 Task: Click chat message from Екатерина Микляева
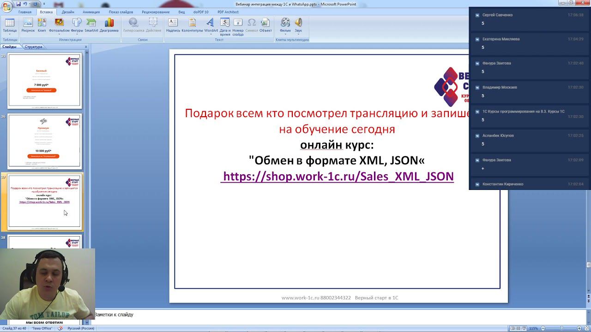530,43
